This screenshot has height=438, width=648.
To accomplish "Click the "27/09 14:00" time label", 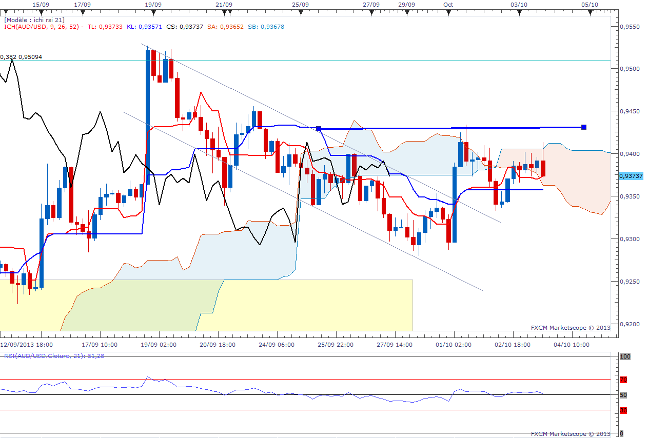I will click(x=395, y=344).
